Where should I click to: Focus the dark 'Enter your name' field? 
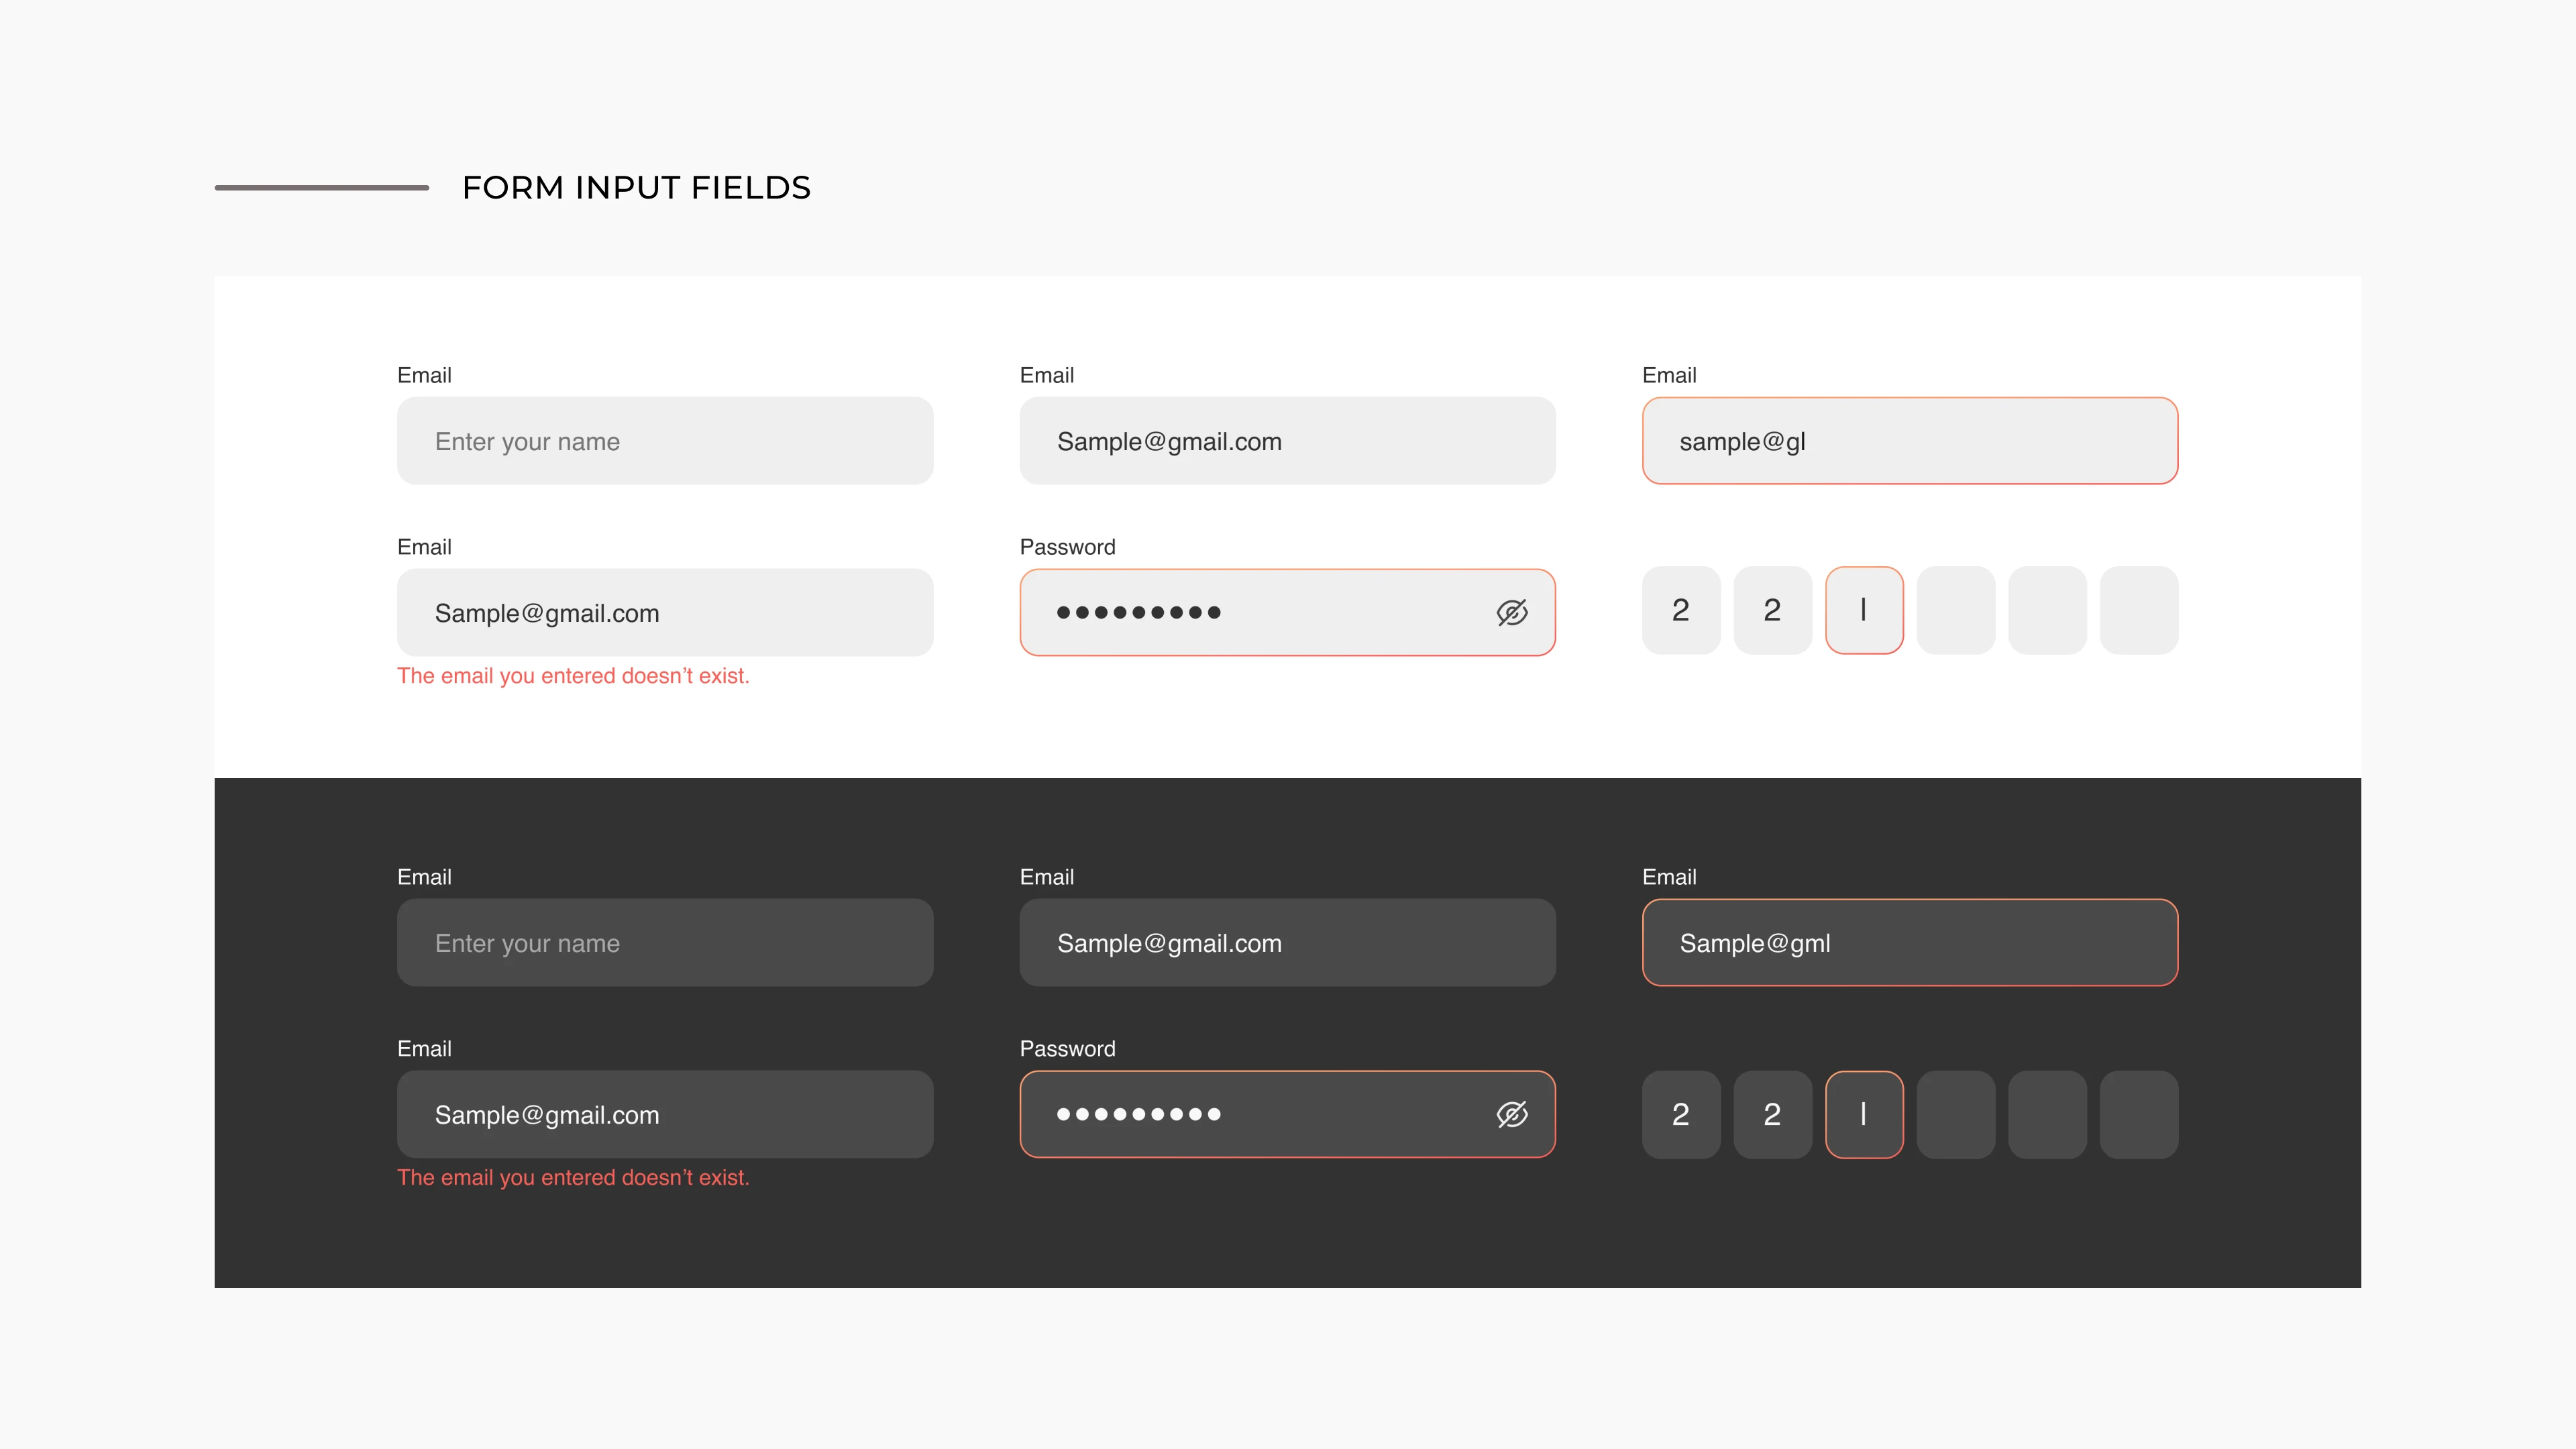pyautogui.click(x=665, y=942)
